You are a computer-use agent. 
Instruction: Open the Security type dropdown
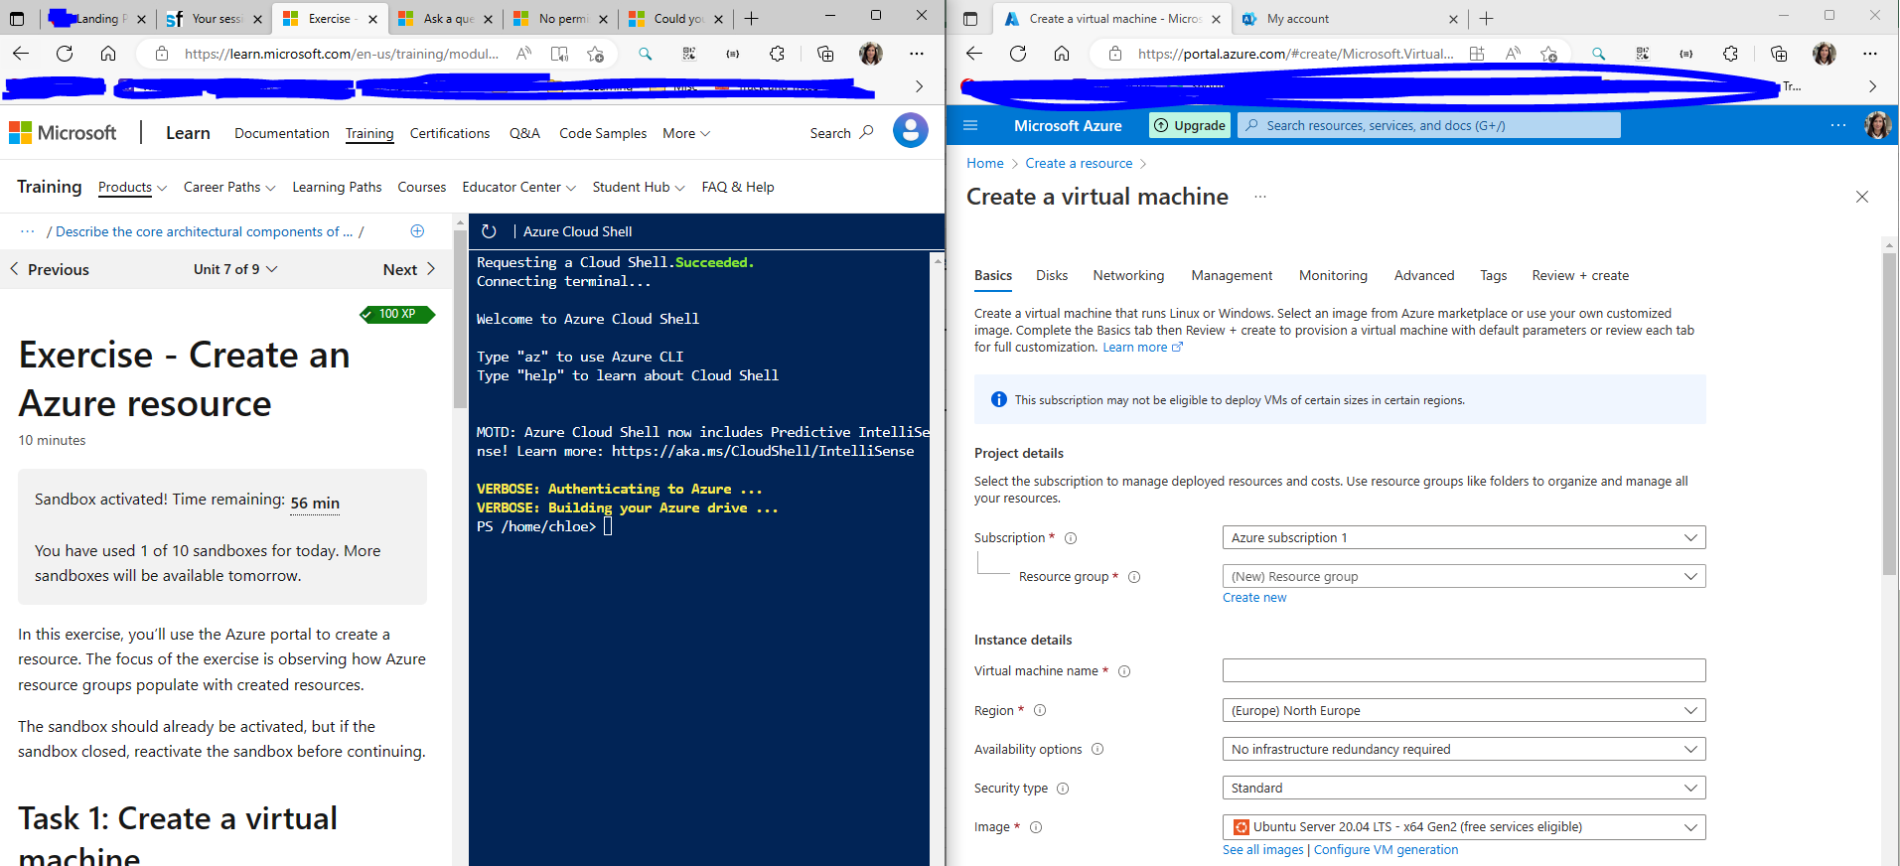pyautogui.click(x=1464, y=788)
